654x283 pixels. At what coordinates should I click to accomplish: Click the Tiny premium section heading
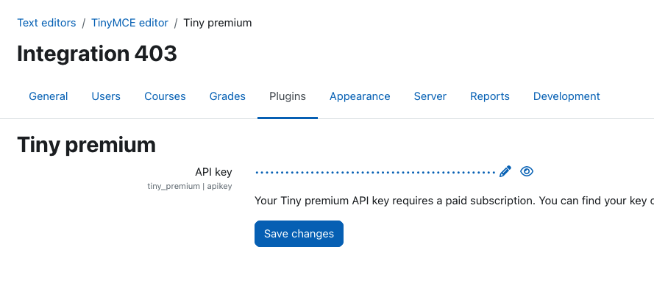pos(86,145)
